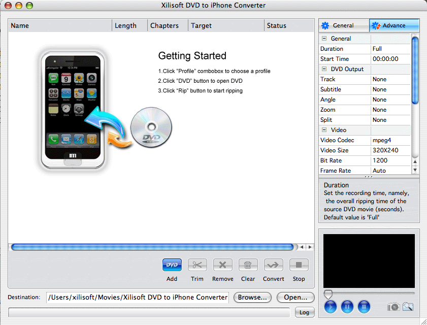Pause the preview playback
427x325 pixels.
[x=347, y=307]
